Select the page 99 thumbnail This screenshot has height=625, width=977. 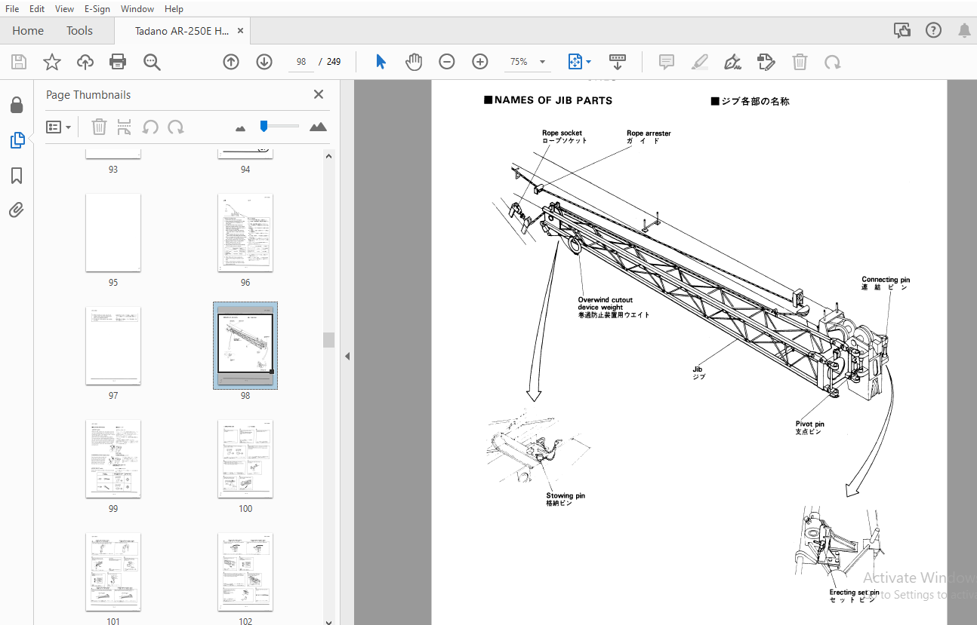click(113, 459)
